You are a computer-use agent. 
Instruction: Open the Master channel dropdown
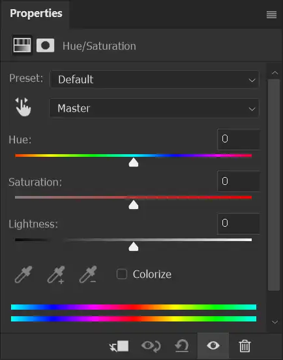pos(154,108)
